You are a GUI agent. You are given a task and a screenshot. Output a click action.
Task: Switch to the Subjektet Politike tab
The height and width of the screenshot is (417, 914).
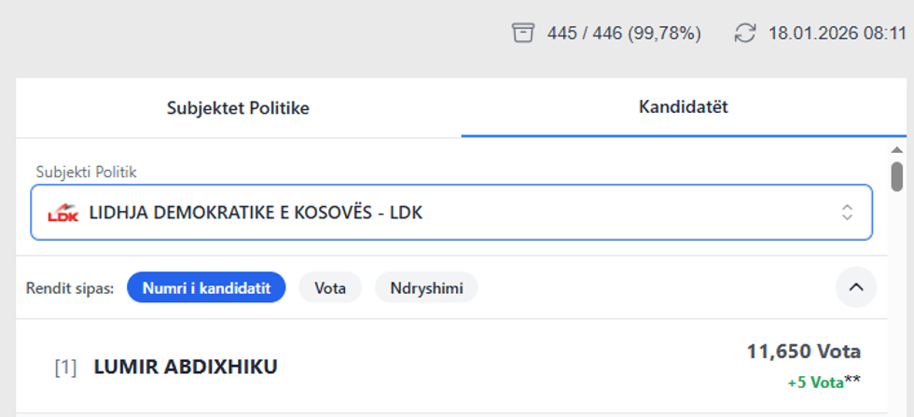(238, 108)
